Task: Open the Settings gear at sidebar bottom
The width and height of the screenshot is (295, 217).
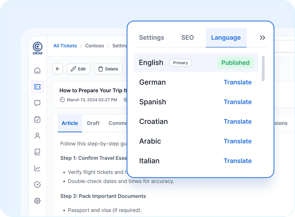Action: tap(37, 201)
